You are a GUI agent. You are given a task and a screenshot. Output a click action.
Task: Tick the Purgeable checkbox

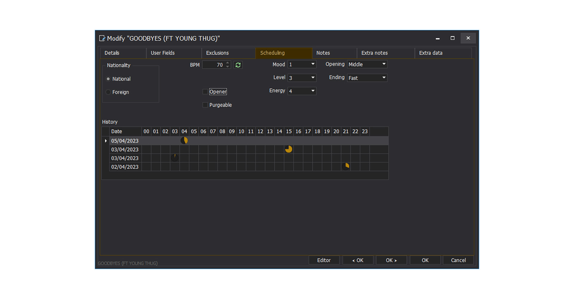click(205, 105)
